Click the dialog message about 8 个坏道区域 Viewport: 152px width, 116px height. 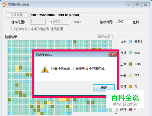pyautogui.click(x=79, y=69)
